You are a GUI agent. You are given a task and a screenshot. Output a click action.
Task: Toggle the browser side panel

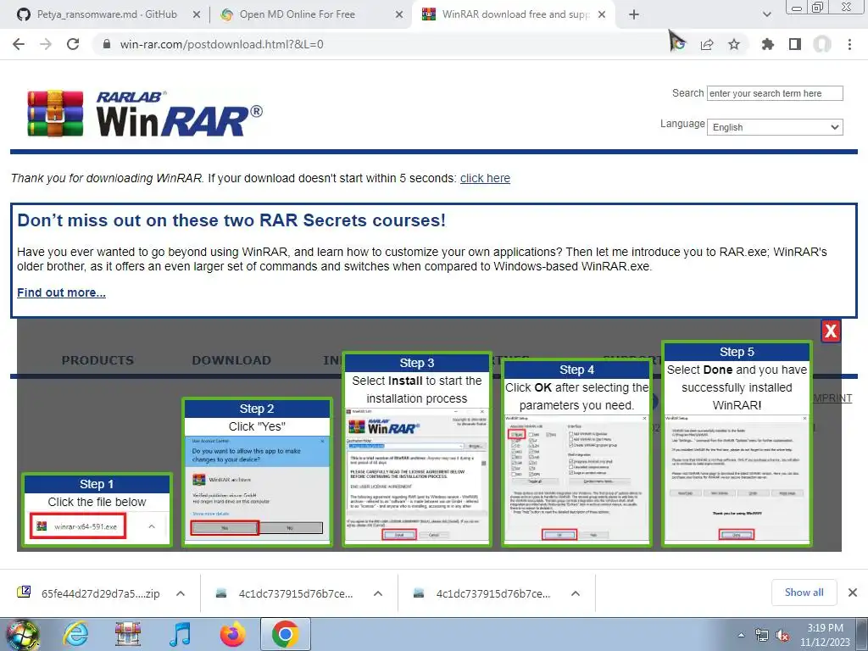tap(795, 44)
